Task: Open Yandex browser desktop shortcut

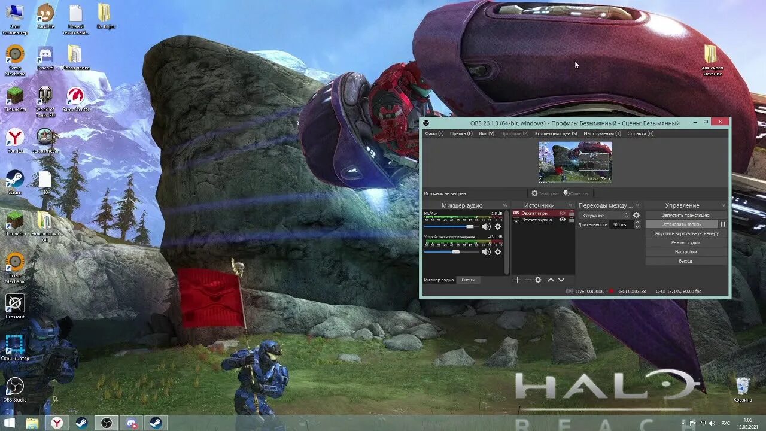Action: click(15, 141)
